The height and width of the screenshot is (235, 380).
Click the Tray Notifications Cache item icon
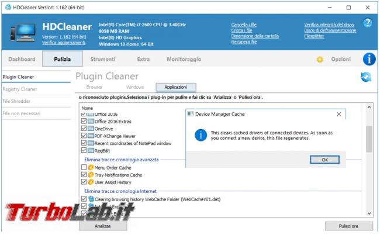coord(91,175)
